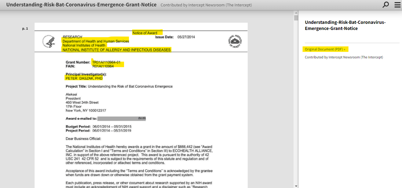The image size is (402, 188).
Task: Click the FAIN value R01AI110964
Action: (x=103, y=66)
